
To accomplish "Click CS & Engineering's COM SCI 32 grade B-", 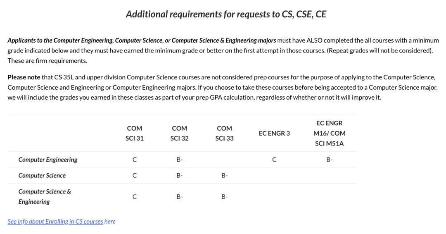I will pyautogui.click(x=180, y=197).
